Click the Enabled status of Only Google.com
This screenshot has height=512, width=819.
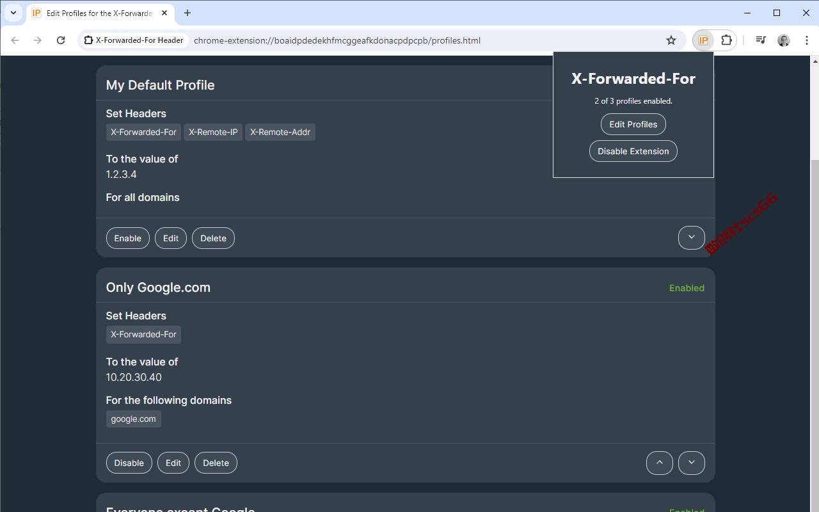687,288
